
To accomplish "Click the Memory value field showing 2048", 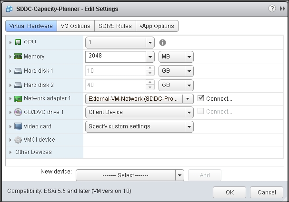I will pyautogui.click(x=116, y=57).
